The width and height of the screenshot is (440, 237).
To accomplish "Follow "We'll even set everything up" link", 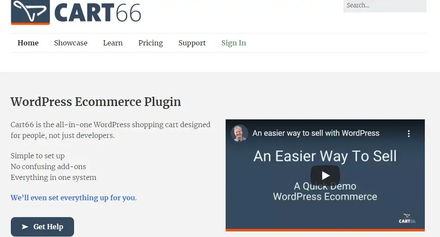I will tap(73, 198).
